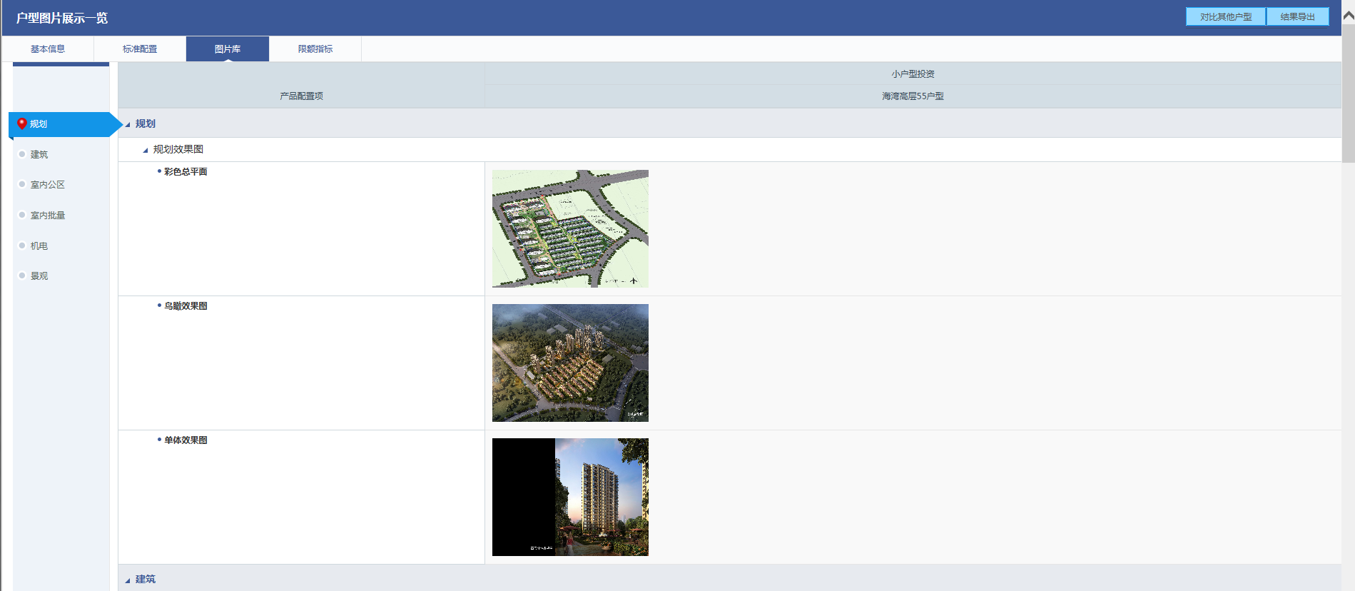Jump to 景观 section in sidebar
Viewport: 1355px width, 591px height.
click(x=39, y=276)
